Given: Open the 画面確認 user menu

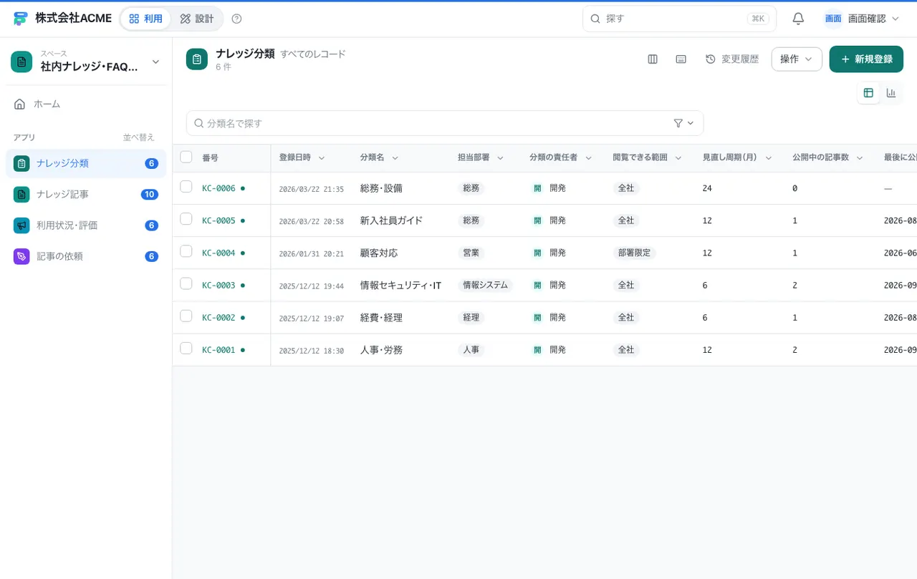Looking at the screenshot, I should tap(863, 19).
